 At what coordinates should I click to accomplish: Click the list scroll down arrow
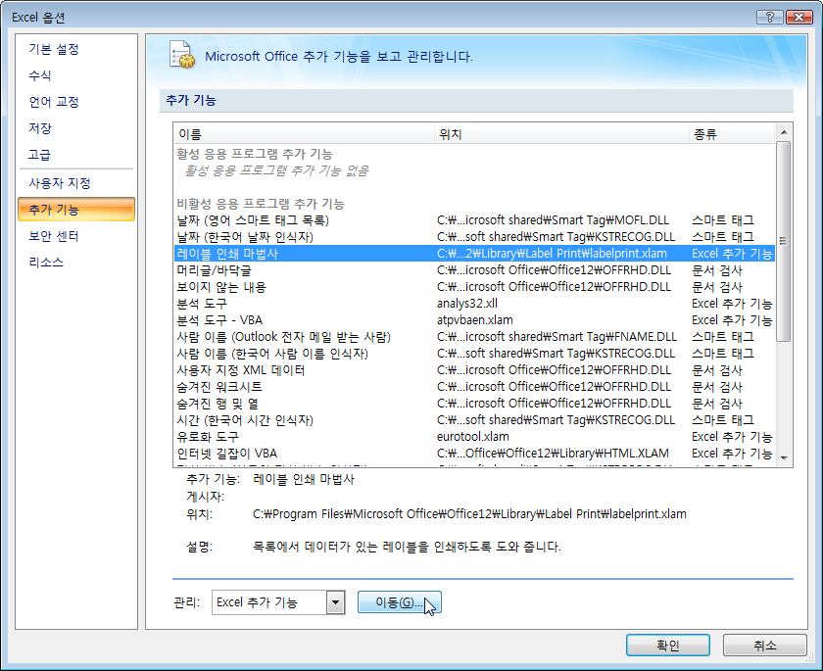pyautogui.click(x=784, y=458)
